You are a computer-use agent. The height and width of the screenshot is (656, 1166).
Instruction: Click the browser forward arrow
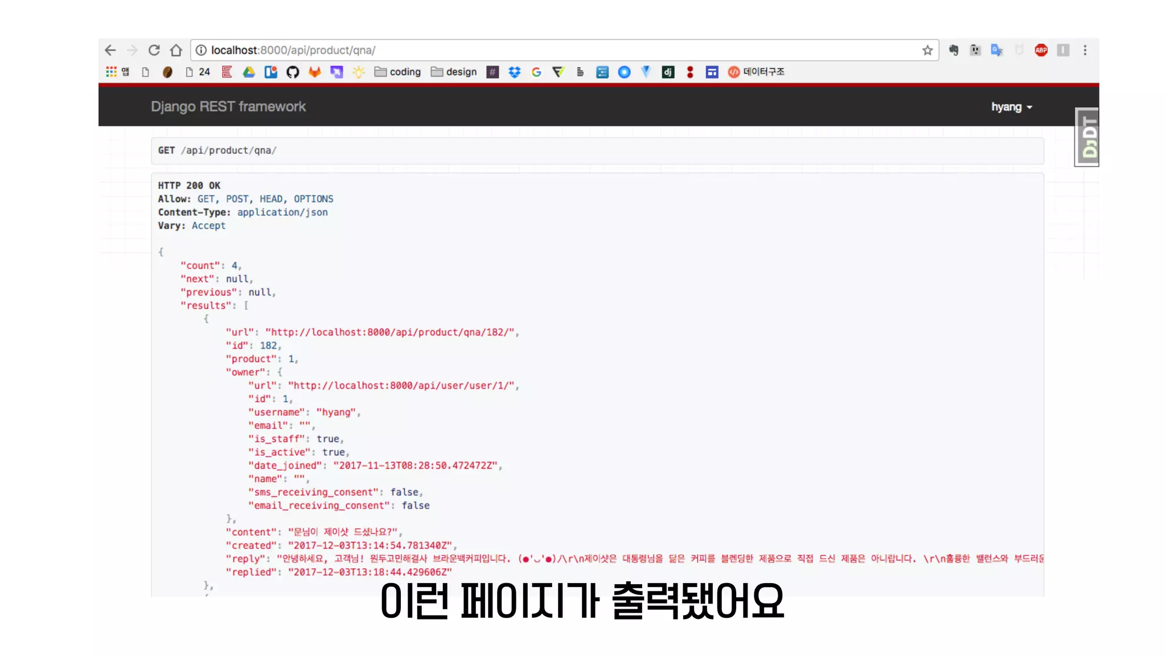132,50
